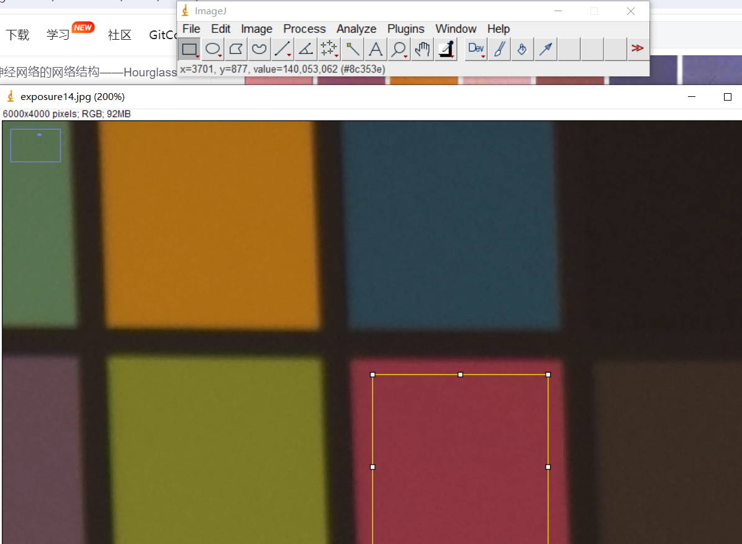Screen dimensions: 742x544
Task: Select the Multi-point tool
Action: click(328, 49)
